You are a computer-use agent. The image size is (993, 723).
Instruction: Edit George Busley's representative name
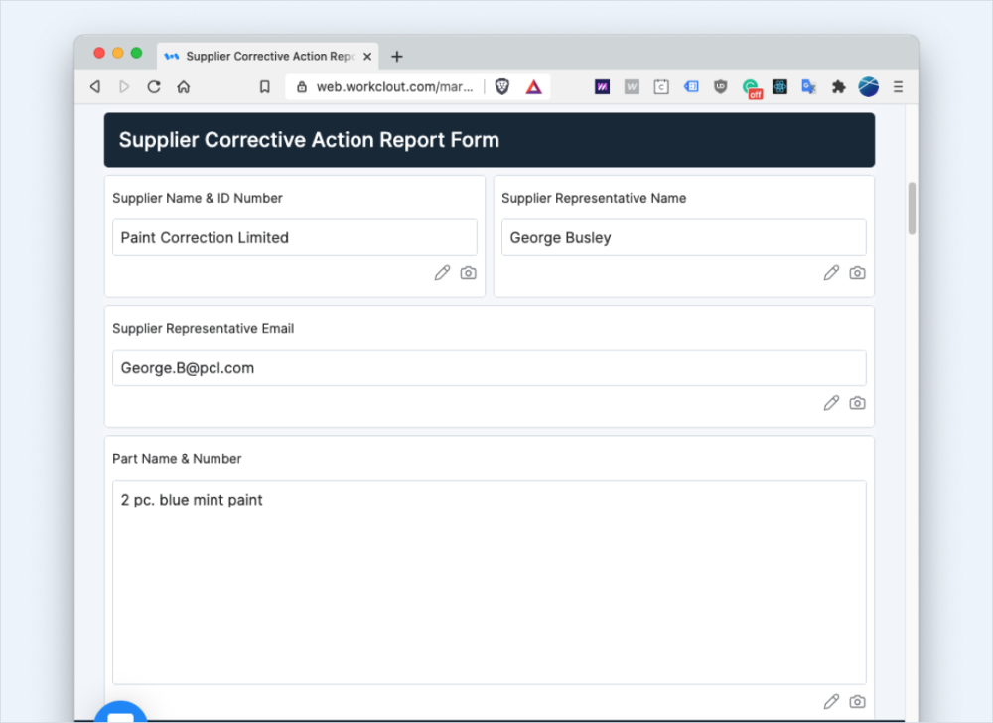click(830, 272)
